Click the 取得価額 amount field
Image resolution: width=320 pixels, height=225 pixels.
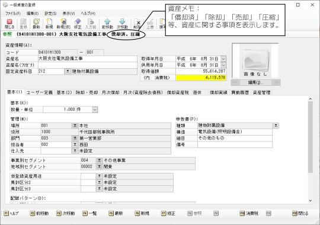tap(201, 72)
